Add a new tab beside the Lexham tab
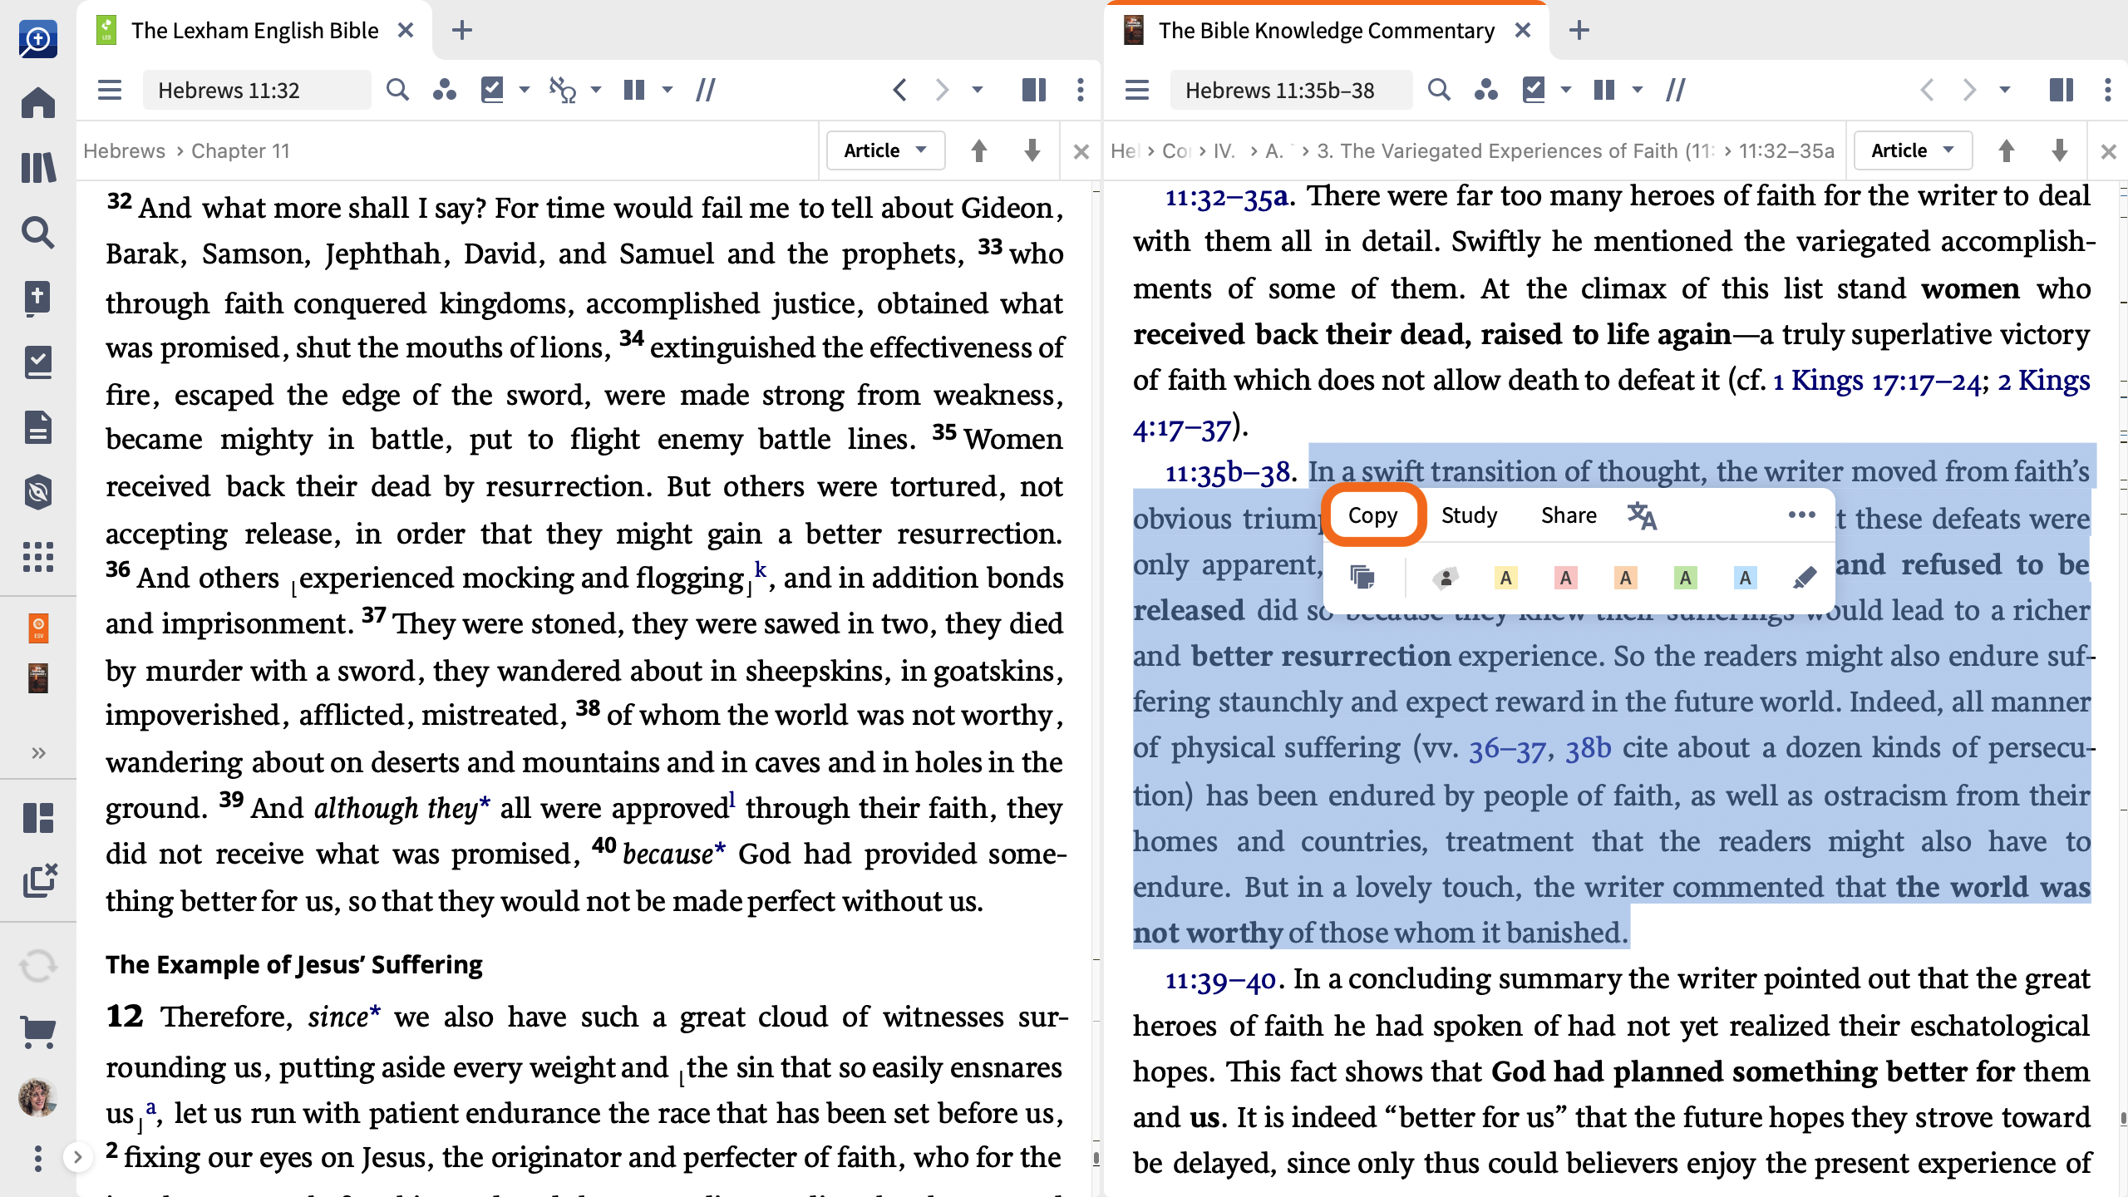2128x1197 pixels. pyautogui.click(x=462, y=31)
